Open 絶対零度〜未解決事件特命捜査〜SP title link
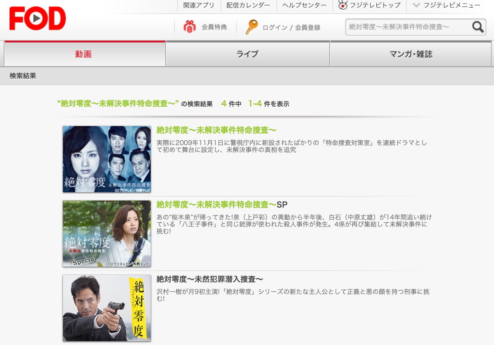494x345 pixels. pos(222,205)
